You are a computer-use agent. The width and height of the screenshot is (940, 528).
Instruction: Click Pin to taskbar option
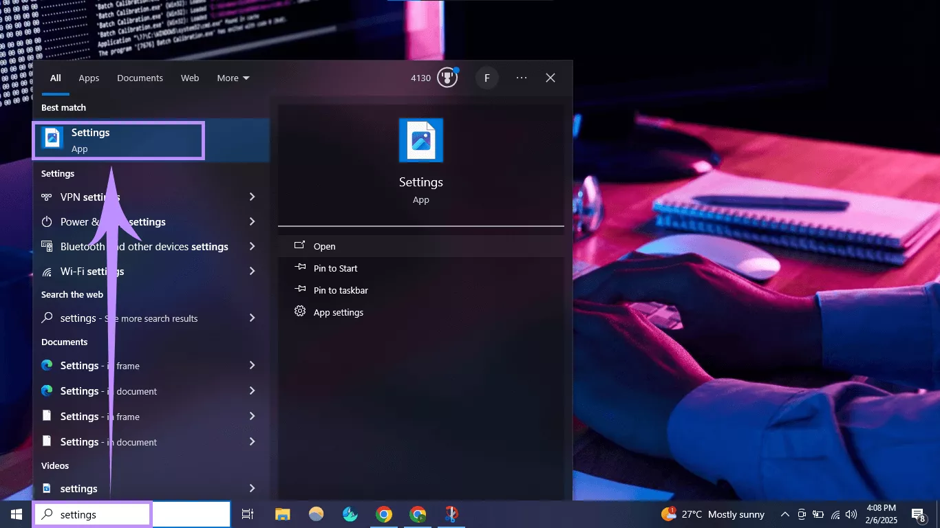click(339, 290)
